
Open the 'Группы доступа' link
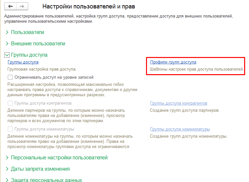[23, 62]
